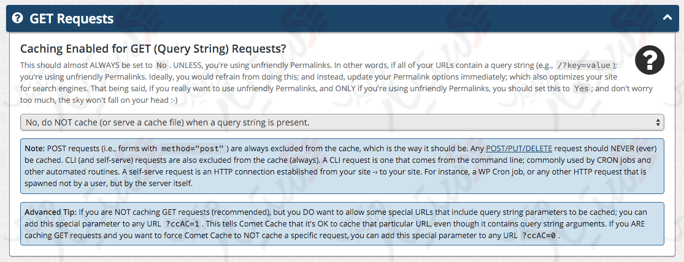Screen dimensions: 684x262
Task: Open the query string caching dropdown
Action: (x=342, y=122)
